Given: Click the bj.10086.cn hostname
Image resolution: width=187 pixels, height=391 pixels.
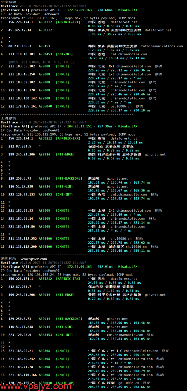Looking at the screenshot, I should 121,106.
